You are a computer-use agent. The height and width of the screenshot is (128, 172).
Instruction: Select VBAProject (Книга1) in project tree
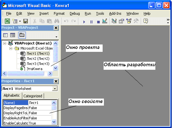33,43
